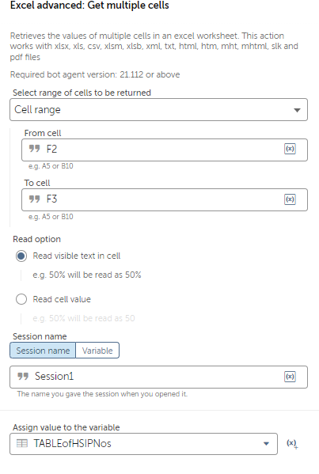Click into Session1 text field
The image size is (319, 474).
[159, 377]
